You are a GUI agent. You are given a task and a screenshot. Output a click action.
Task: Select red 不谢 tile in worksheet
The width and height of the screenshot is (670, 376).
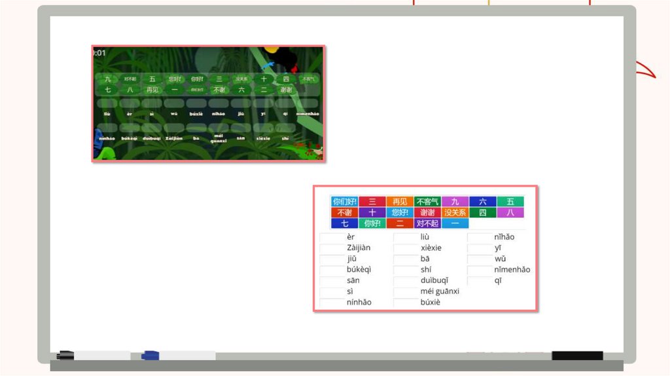344,213
